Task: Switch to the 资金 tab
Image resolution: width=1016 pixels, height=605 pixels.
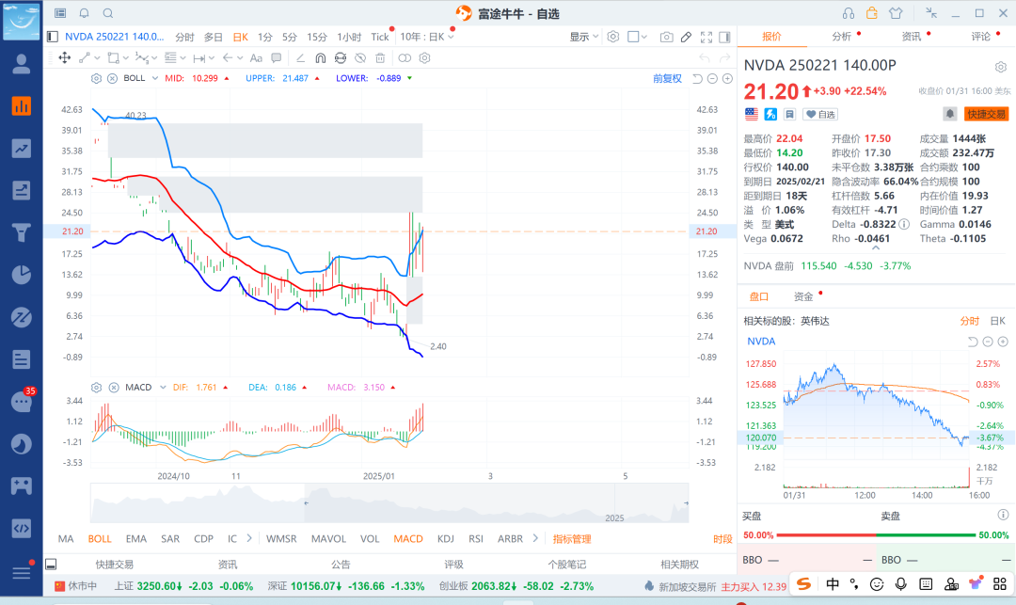Action: point(803,296)
